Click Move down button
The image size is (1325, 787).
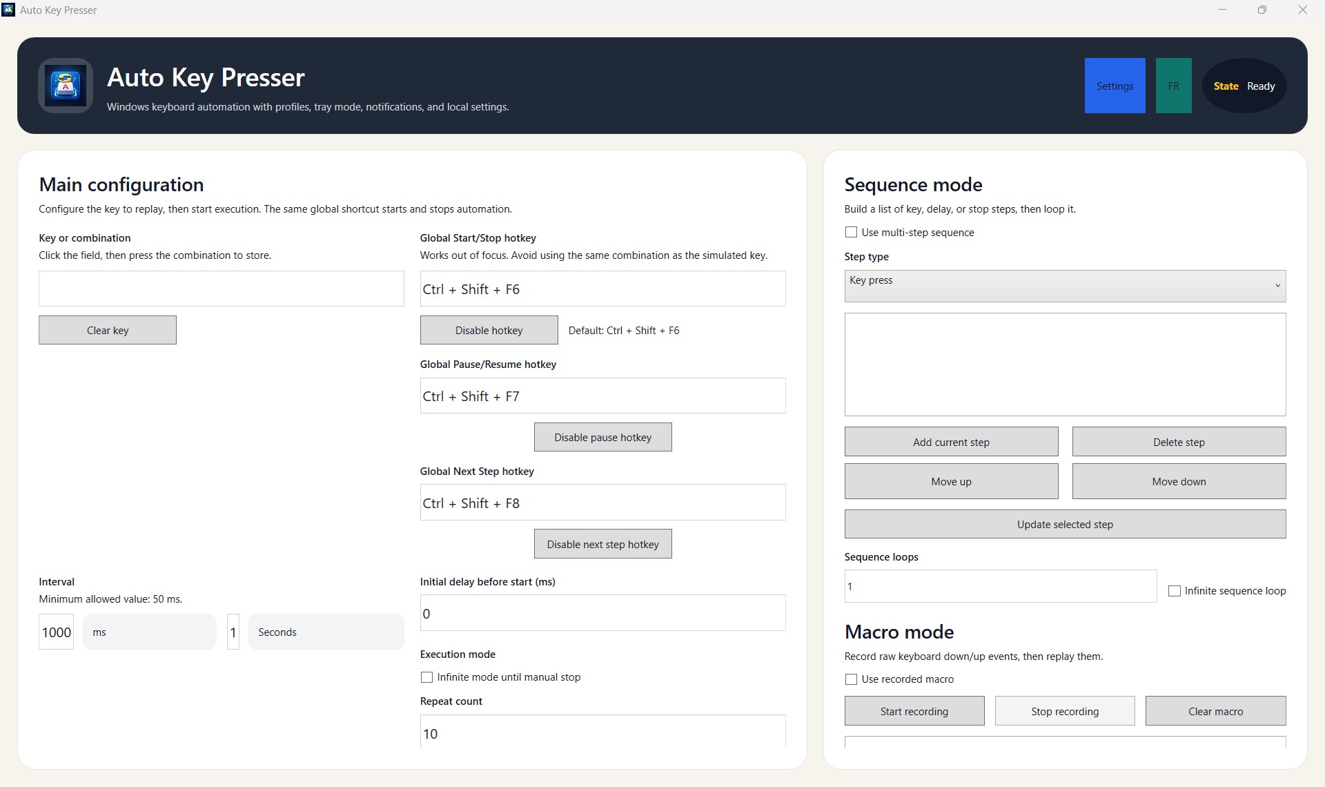click(x=1179, y=481)
